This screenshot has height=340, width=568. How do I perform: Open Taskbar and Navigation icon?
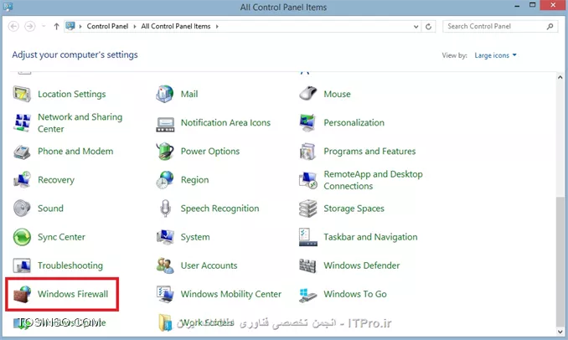308,237
